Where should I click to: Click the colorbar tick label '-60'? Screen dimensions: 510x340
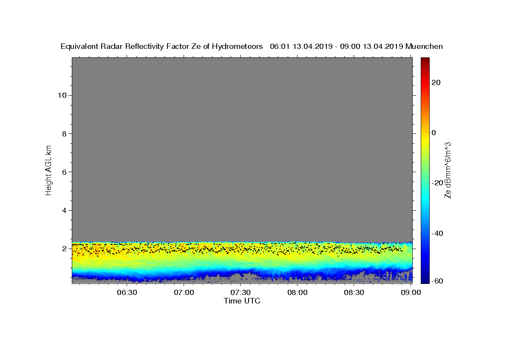437,281
